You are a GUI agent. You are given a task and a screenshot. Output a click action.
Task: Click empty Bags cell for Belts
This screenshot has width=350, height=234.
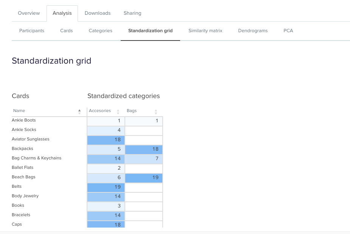point(144,187)
